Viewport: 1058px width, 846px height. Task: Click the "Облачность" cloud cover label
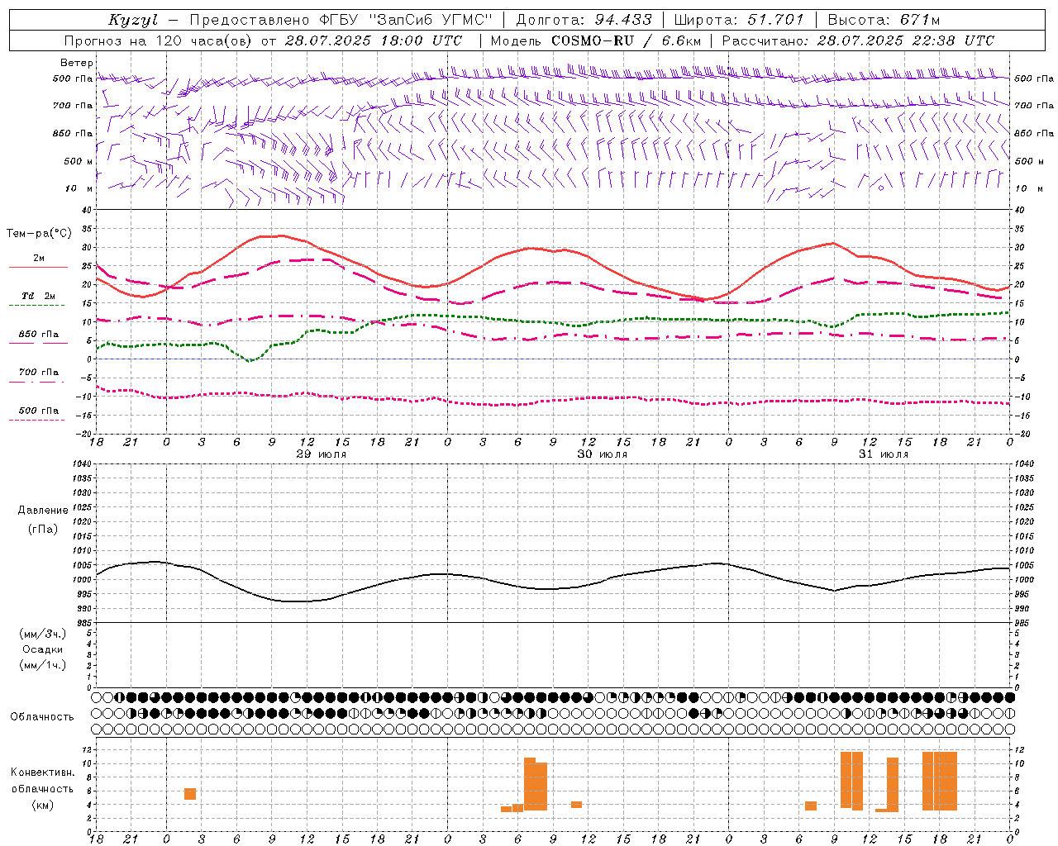tap(42, 717)
